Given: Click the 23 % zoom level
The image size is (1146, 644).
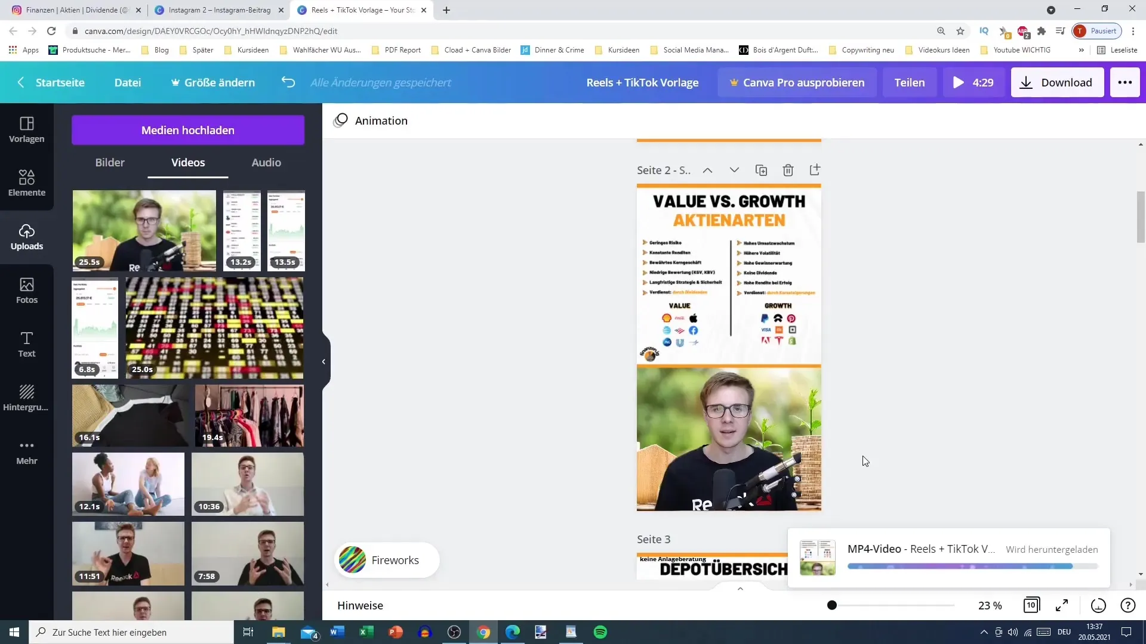Looking at the screenshot, I should [990, 605].
